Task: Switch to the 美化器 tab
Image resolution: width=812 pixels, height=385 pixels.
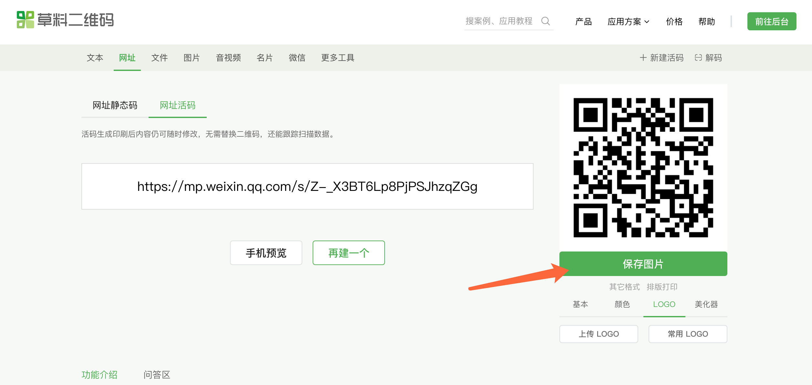Action: tap(706, 304)
